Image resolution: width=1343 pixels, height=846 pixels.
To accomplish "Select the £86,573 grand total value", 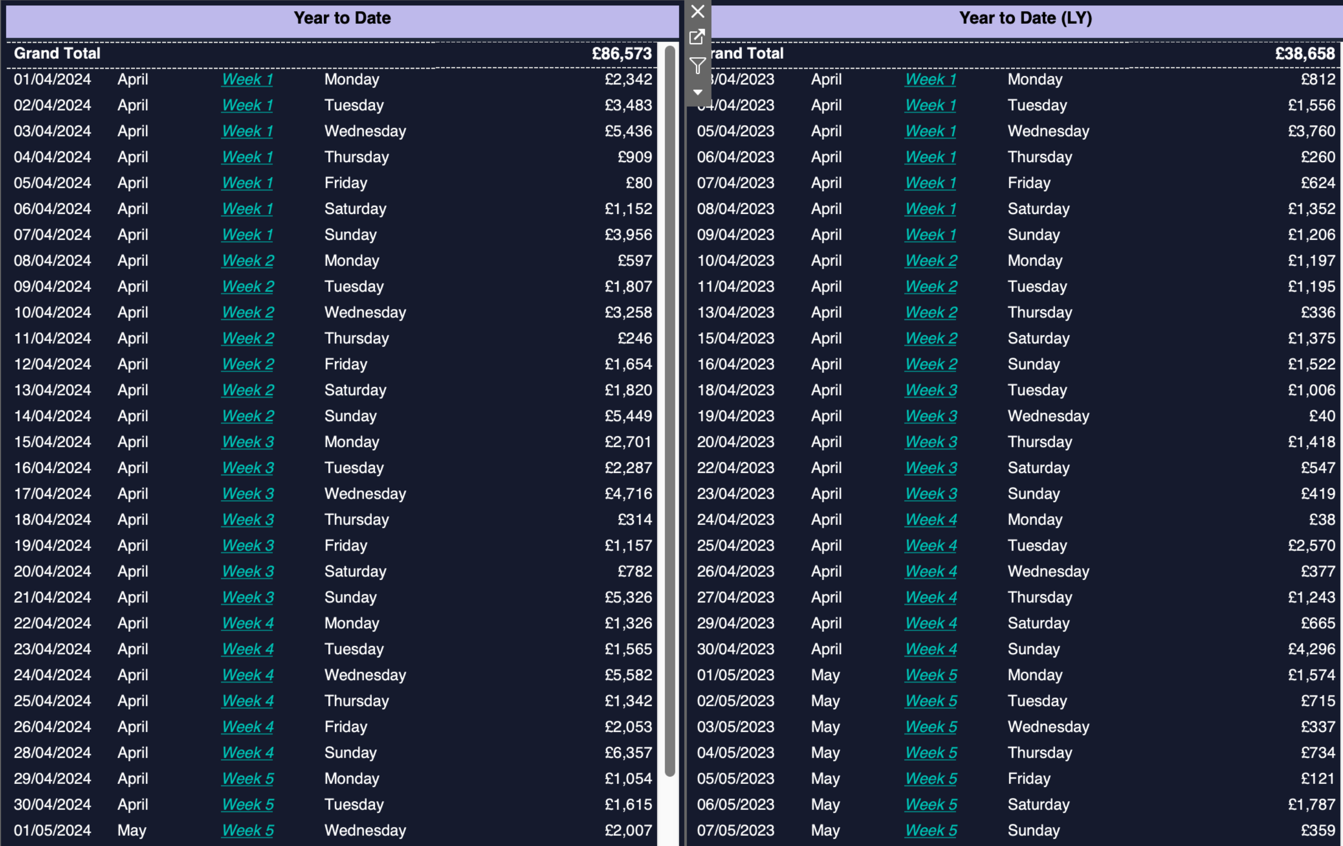I will (x=621, y=53).
